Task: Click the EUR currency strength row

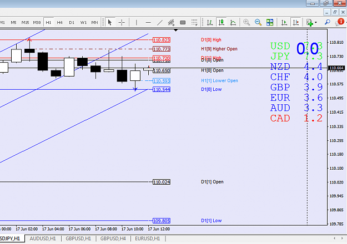Action: pyautogui.click(x=296, y=98)
